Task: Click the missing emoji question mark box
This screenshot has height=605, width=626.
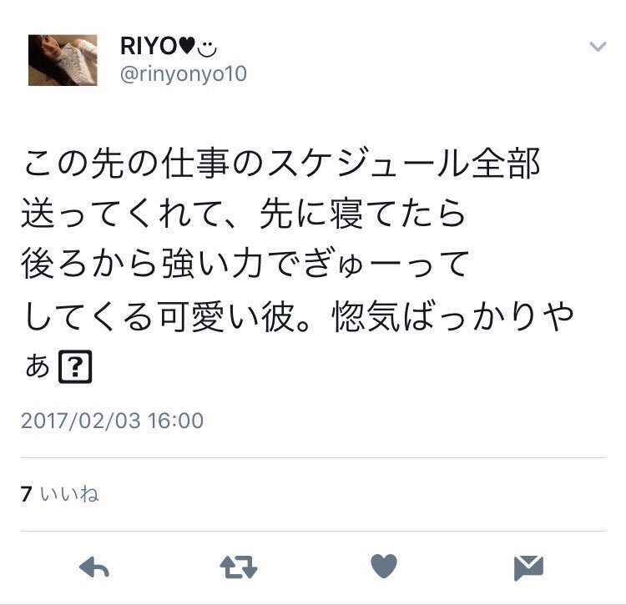Action: click(x=75, y=366)
